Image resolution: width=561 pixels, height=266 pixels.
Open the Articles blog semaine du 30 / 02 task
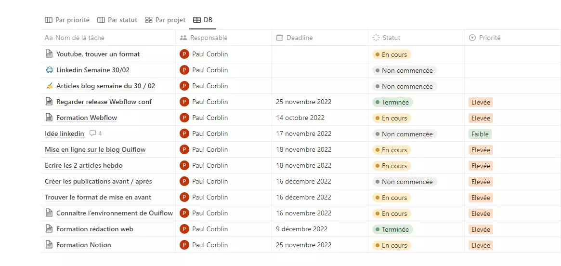[x=105, y=86]
